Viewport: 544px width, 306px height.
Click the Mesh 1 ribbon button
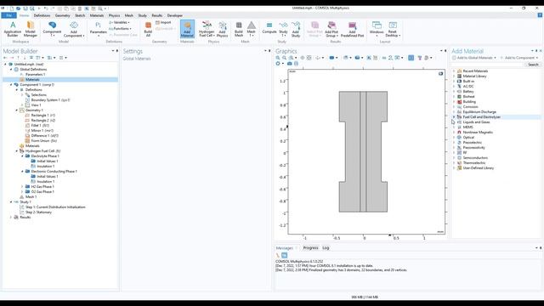coord(252,29)
